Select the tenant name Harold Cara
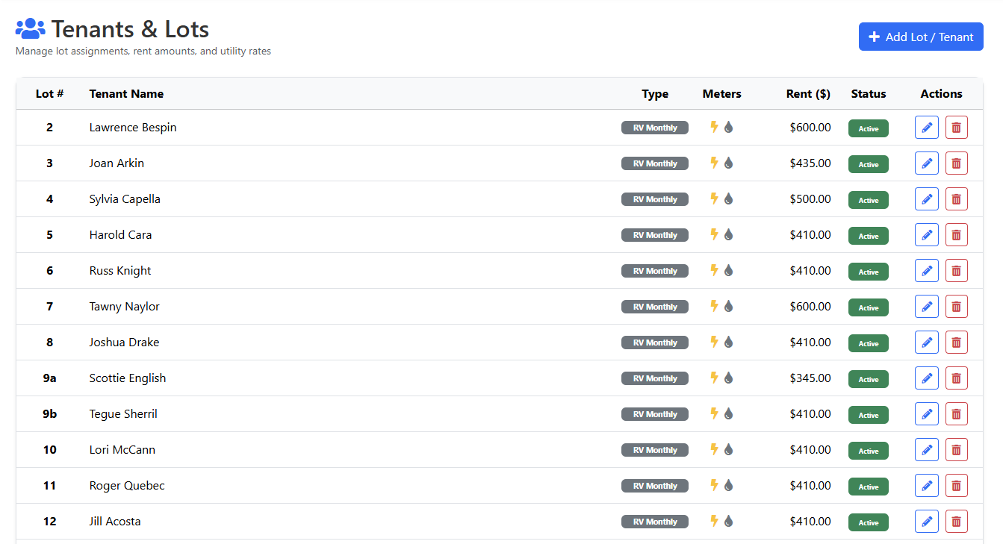Viewport: 1003px width, 544px height. [x=120, y=235]
